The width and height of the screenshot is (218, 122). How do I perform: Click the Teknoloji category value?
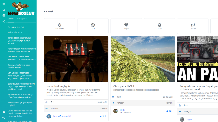pyautogui.click(x=170, y=103)
